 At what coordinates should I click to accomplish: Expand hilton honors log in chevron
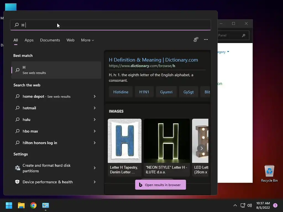(95, 143)
